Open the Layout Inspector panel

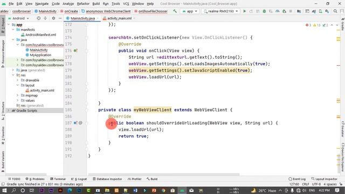point(325,179)
